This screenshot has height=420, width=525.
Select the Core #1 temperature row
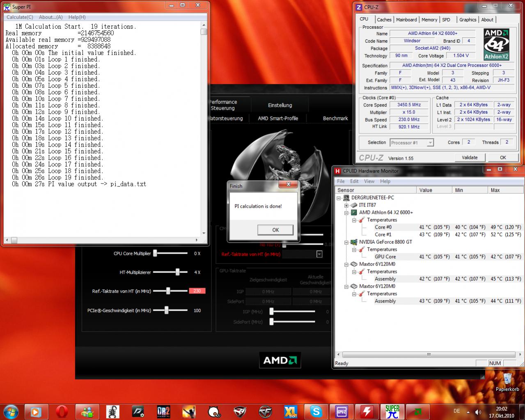[x=429, y=234]
